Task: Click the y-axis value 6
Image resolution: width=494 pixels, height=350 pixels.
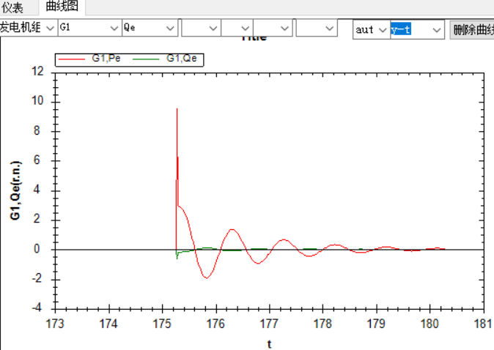Action: click(x=37, y=160)
